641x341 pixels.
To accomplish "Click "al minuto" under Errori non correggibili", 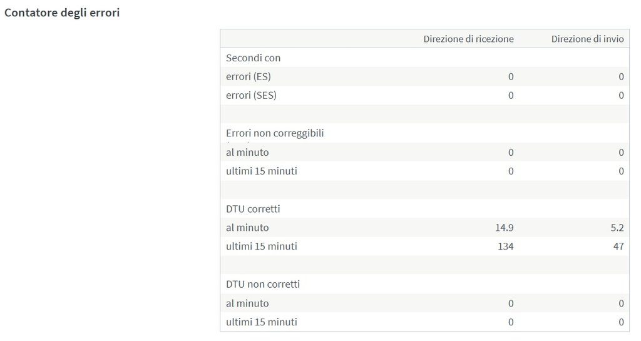I will pos(247,152).
